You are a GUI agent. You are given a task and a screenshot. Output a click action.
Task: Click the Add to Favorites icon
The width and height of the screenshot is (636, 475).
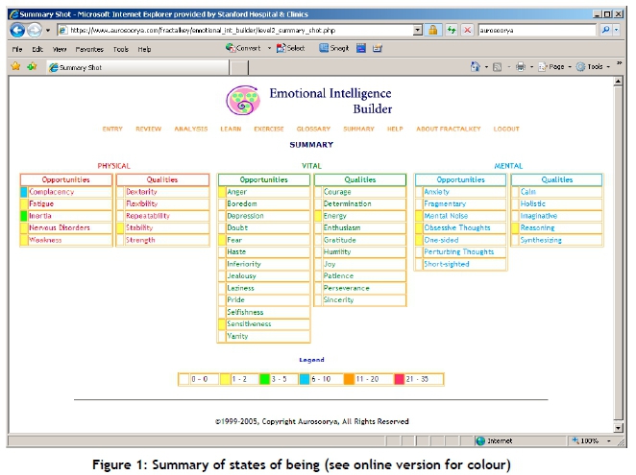click(32, 67)
